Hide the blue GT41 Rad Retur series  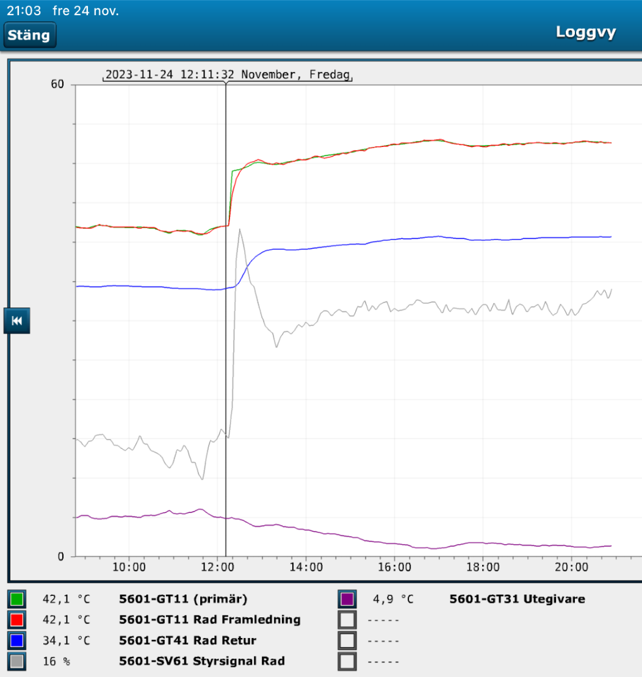click(17, 640)
